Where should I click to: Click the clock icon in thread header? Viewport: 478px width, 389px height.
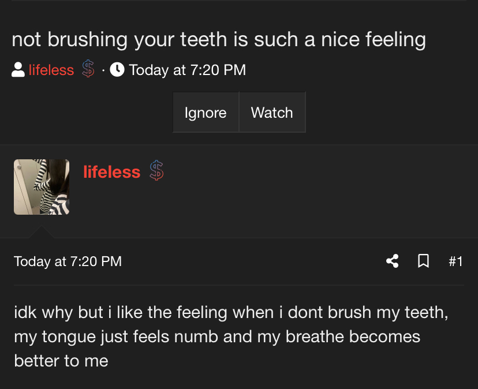point(117,70)
